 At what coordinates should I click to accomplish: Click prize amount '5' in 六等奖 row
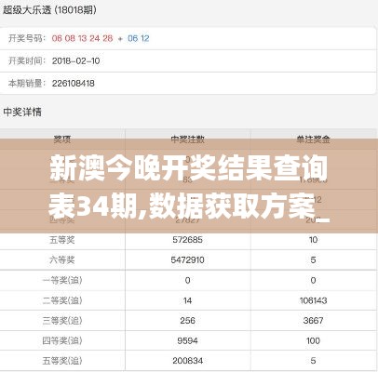[313, 259]
